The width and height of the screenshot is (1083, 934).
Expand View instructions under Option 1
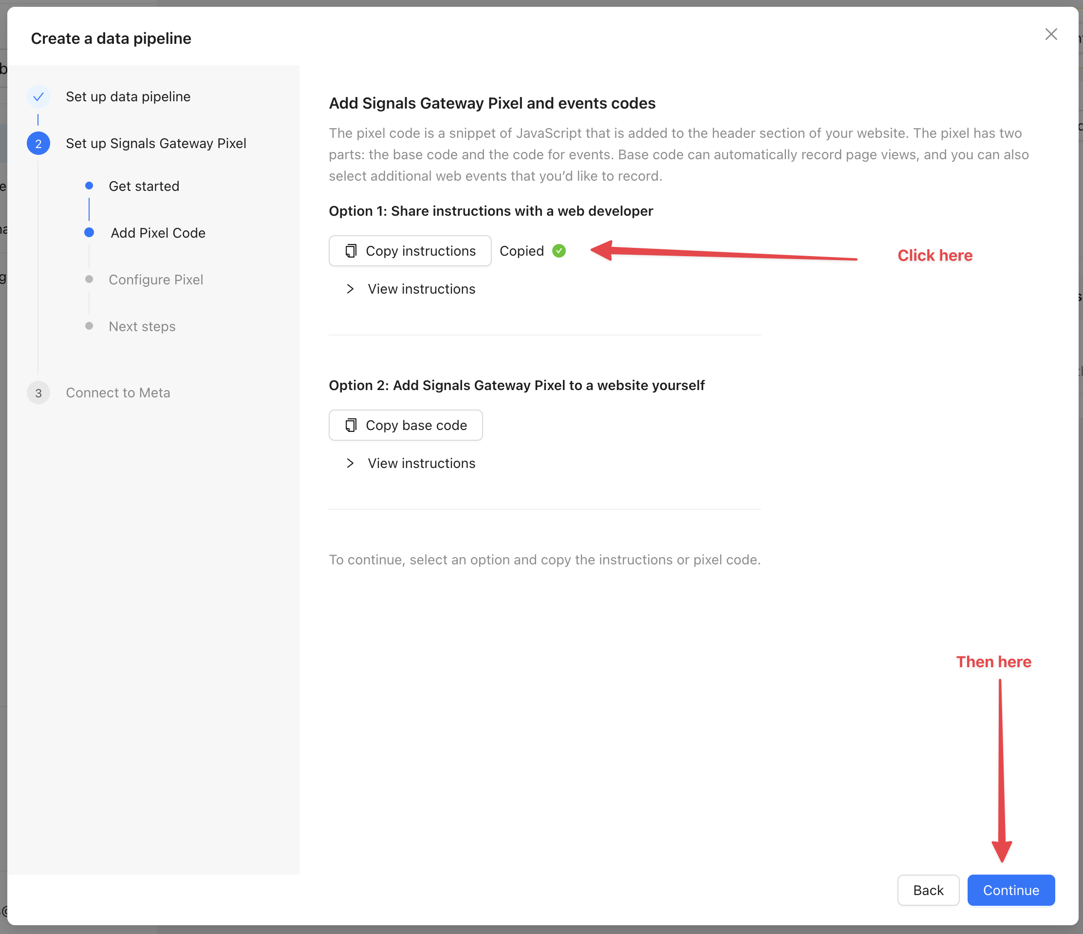[421, 289]
